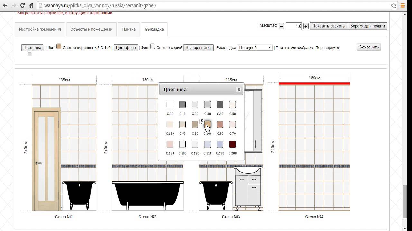Select the Плитка tab
This screenshot has width=412, height=231.
click(x=129, y=29)
